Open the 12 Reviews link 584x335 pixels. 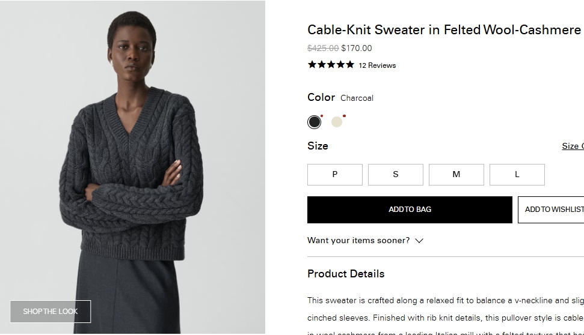tap(377, 65)
